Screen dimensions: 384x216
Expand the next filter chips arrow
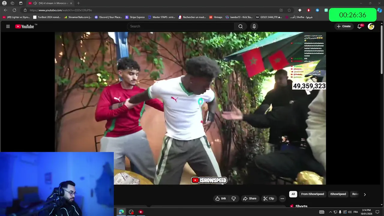[x=365, y=194]
